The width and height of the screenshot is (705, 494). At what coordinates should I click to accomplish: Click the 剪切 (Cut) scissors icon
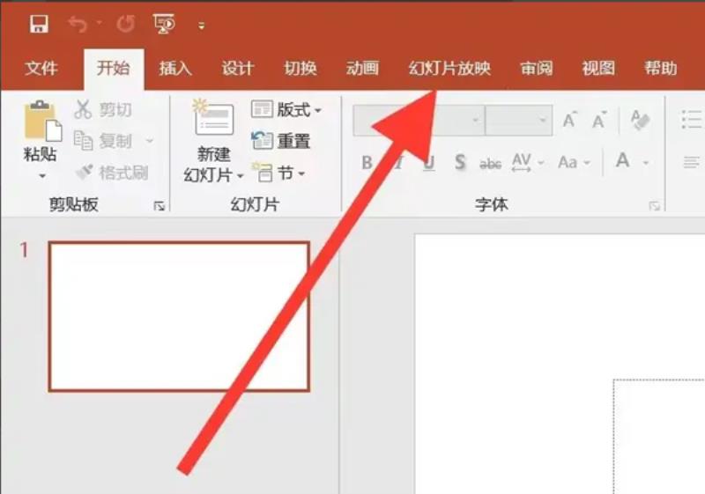click(83, 109)
